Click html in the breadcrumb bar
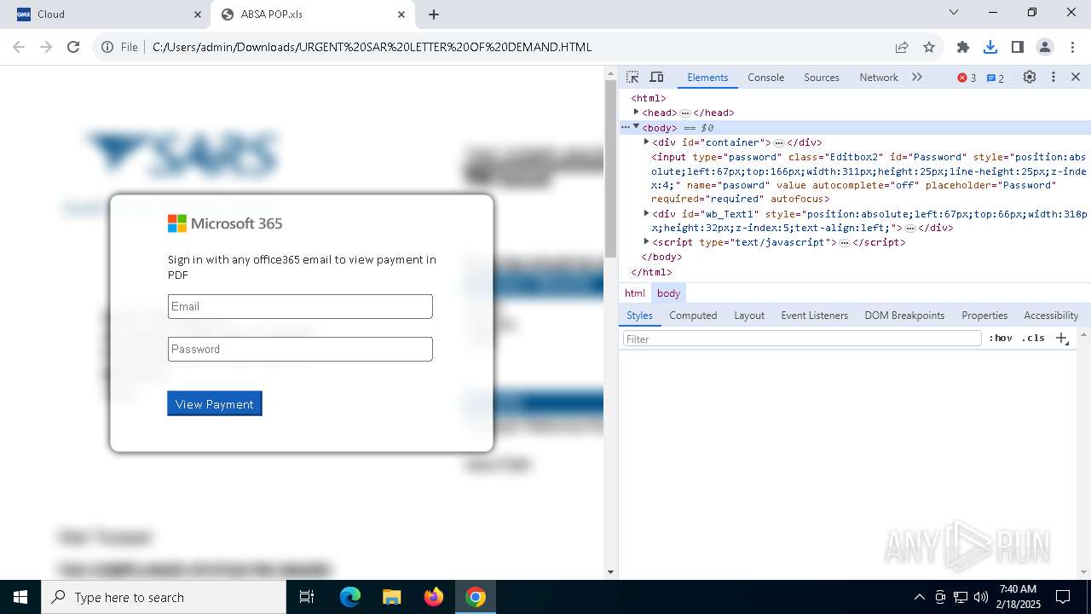This screenshot has width=1091, height=614. click(635, 293)
